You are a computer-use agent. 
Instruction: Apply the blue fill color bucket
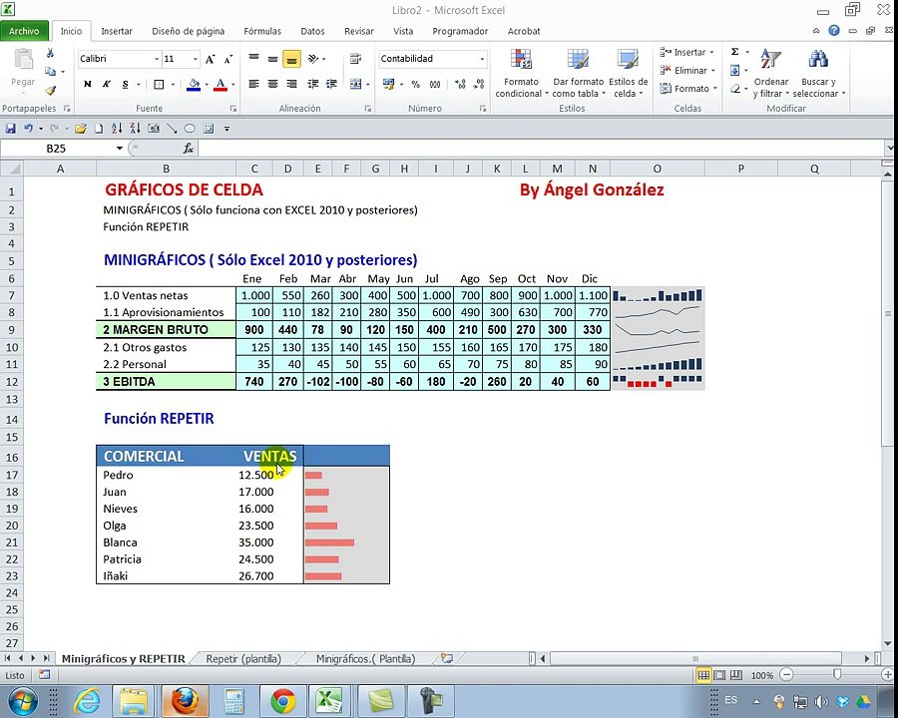coord(194,85)
